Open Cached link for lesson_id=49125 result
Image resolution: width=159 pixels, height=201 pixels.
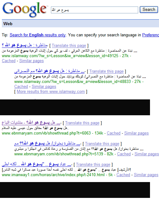(x=9, y=61)
